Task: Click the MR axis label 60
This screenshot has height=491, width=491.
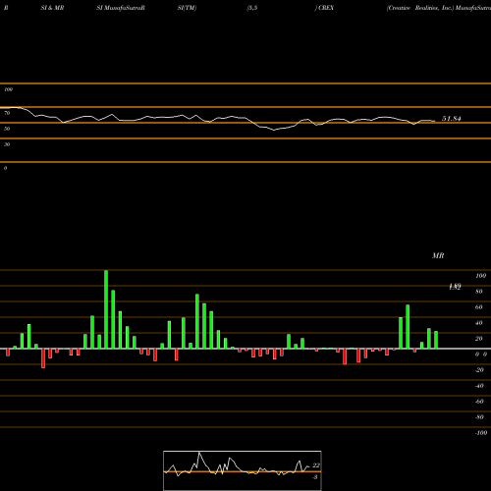Action: 479,307
